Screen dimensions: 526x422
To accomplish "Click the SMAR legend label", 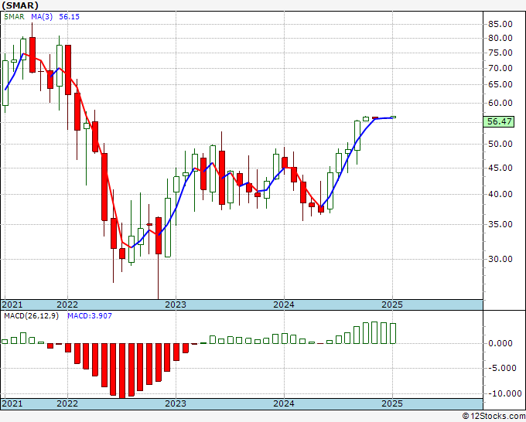I will coord(14,17).
